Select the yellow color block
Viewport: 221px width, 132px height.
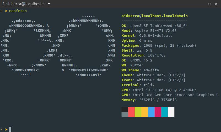coord(145,112)
